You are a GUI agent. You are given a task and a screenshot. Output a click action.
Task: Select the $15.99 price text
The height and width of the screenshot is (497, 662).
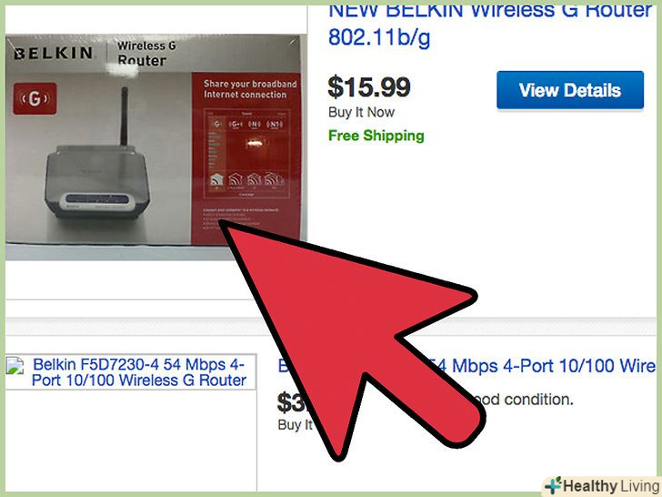368,87
